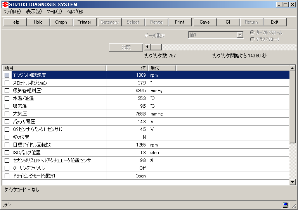Save the data with Save button
This screenshot has height=210, width=298.
[204, 22]
